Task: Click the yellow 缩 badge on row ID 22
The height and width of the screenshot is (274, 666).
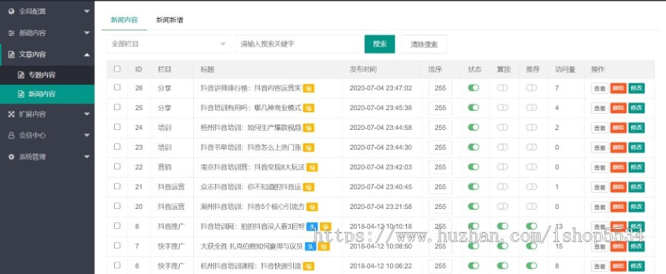Action: coord(312,167)
